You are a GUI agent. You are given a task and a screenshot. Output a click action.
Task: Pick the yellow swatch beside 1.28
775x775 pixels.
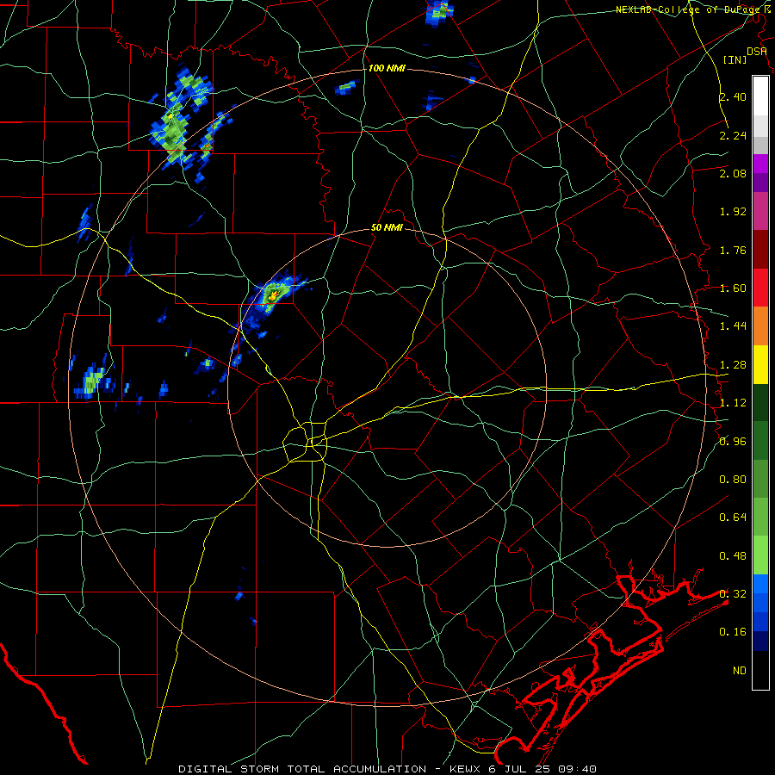click(x=760, y=364)
